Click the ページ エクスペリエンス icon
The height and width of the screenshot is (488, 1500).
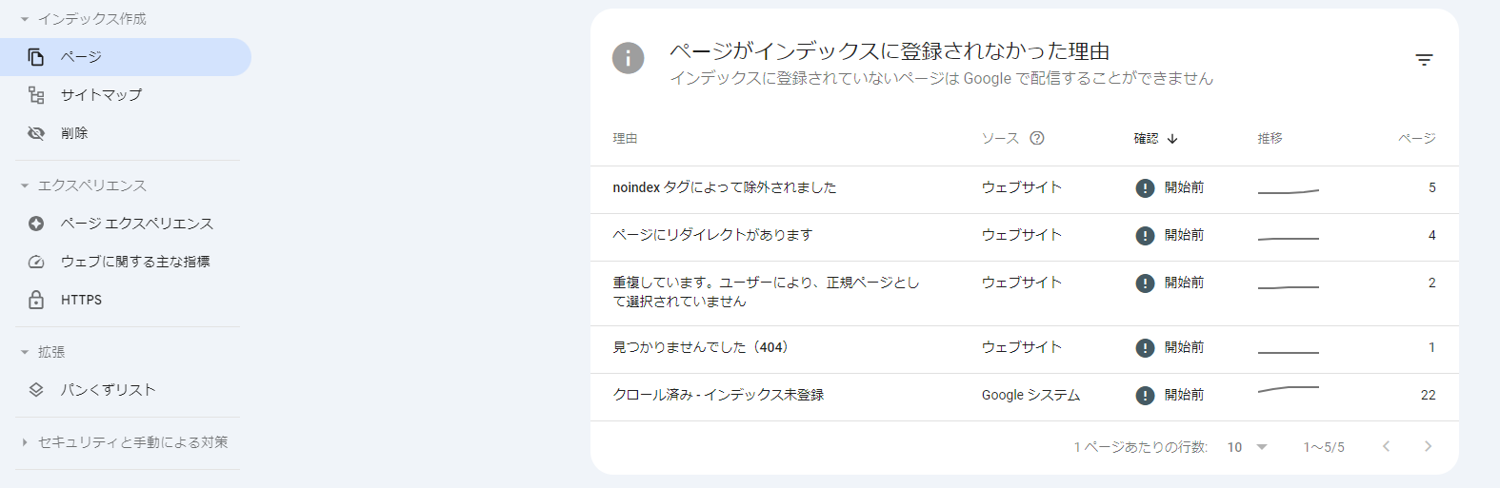click(36, 224)
